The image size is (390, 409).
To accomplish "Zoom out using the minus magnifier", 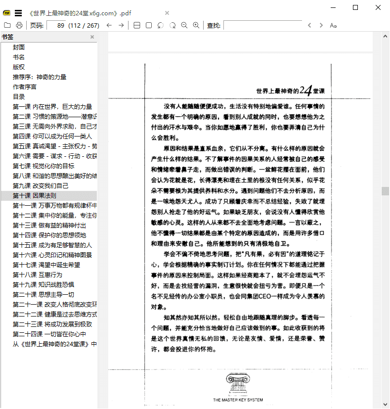I will tap(184, 25).
